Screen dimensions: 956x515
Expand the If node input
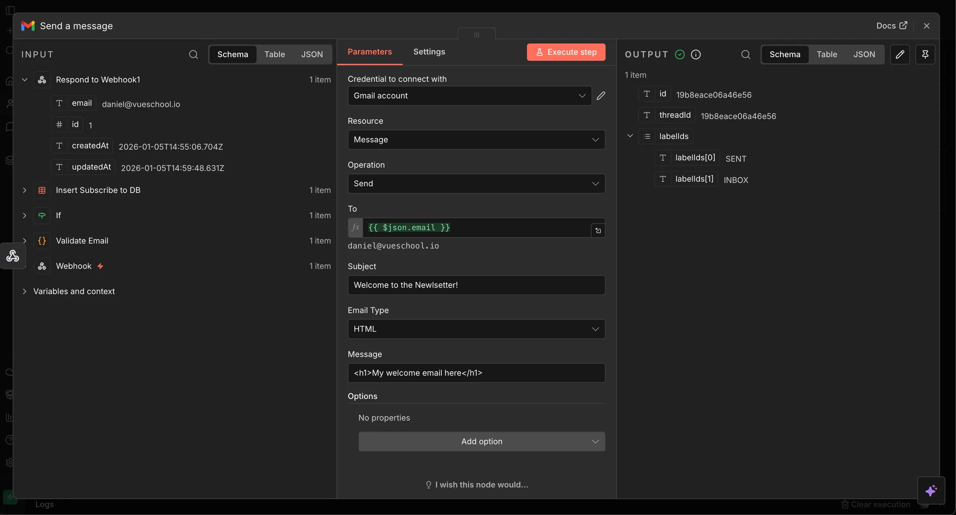(x=25, y=215)
